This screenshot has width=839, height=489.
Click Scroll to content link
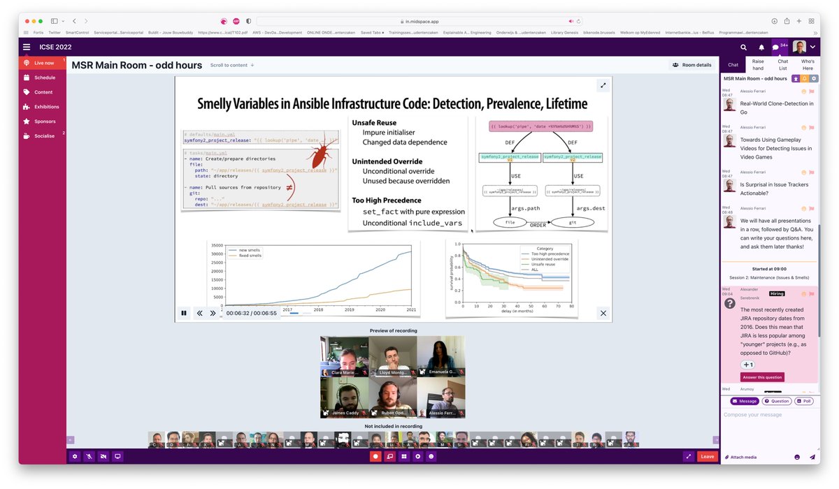point(232,65)
